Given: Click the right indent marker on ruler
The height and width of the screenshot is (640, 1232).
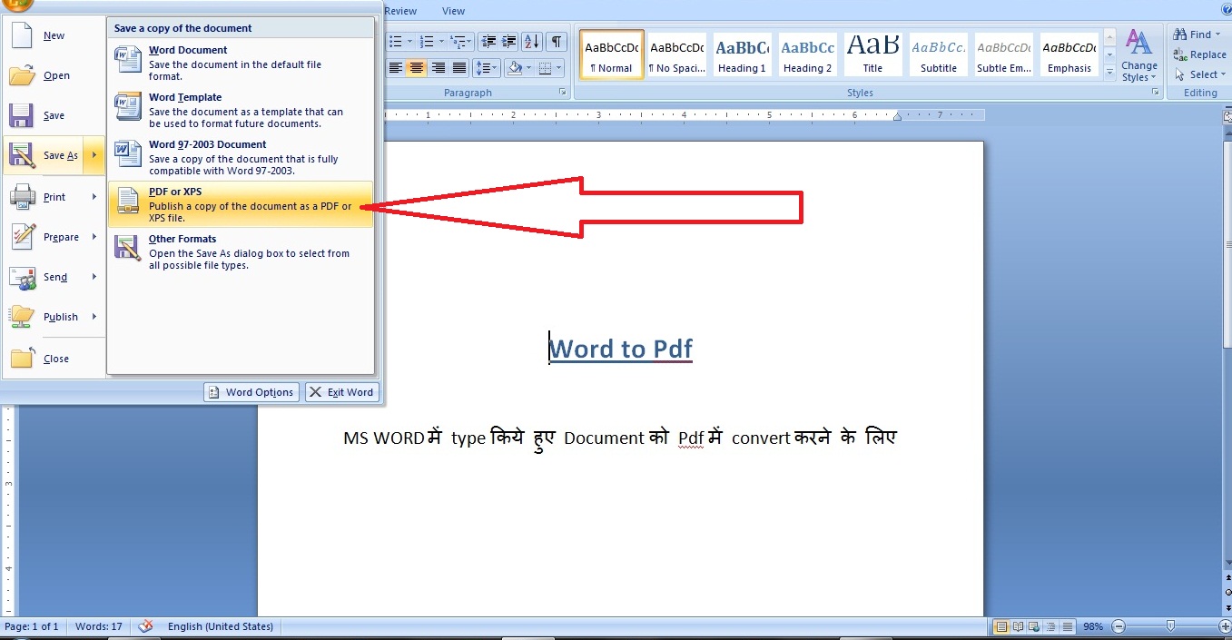Looking at the screenshot, I should coord(898,116).
